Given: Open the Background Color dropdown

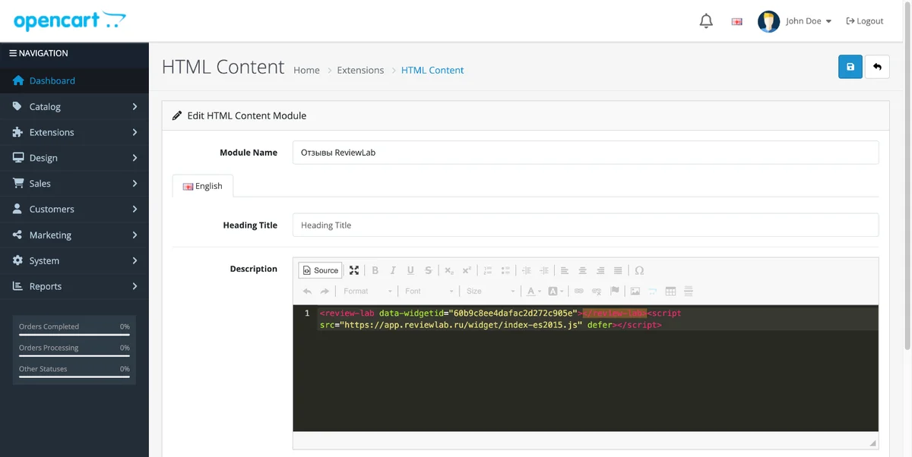Looking at the screenshot, I should [556, 291].
